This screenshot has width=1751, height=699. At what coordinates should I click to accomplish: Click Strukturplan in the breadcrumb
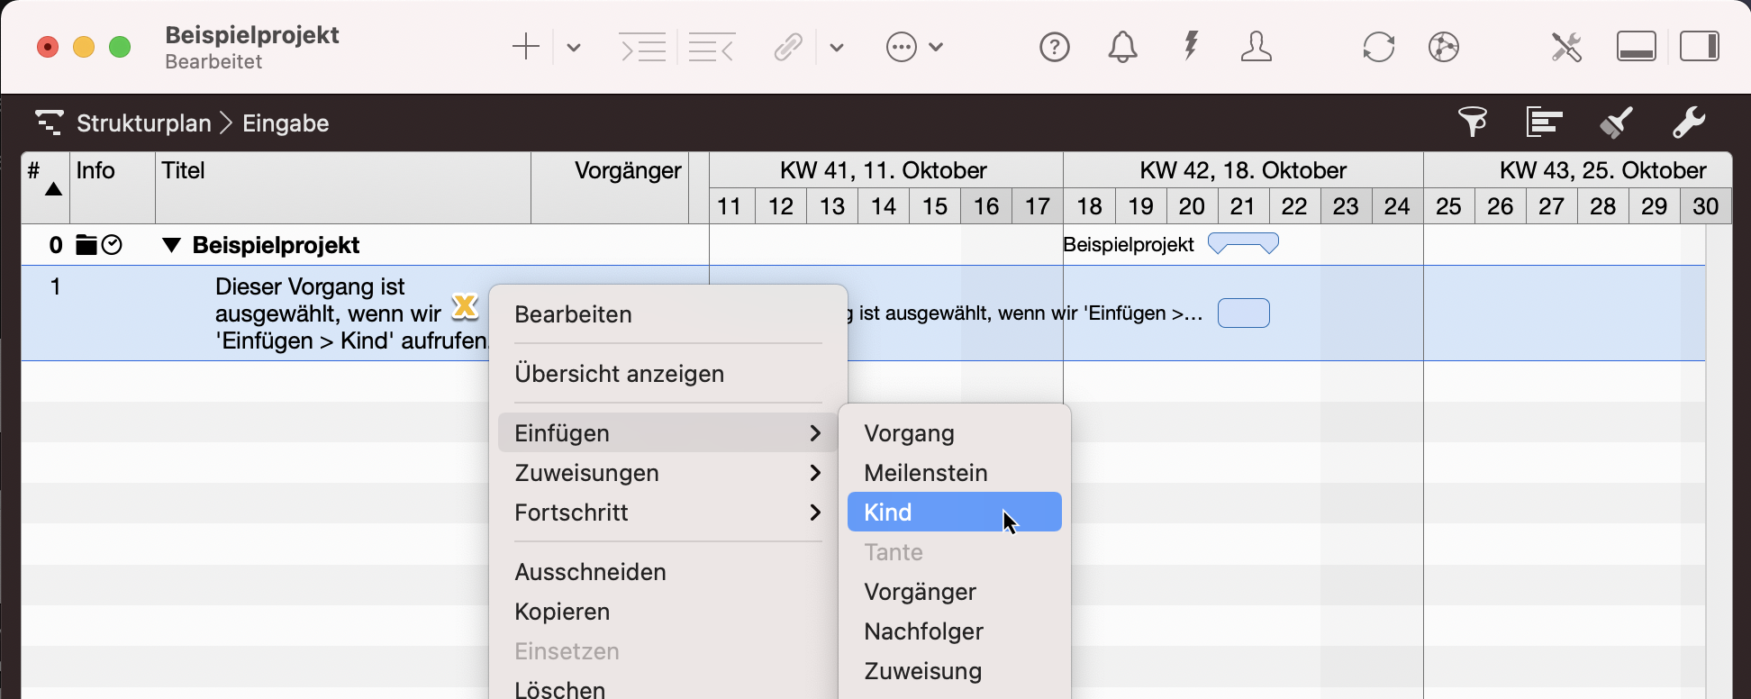[143, 123]
